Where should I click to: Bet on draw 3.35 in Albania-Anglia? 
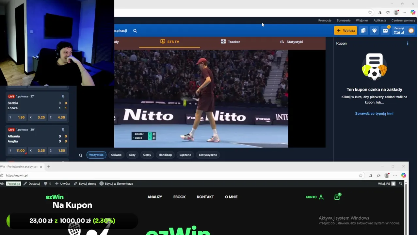tap(37, 151)
